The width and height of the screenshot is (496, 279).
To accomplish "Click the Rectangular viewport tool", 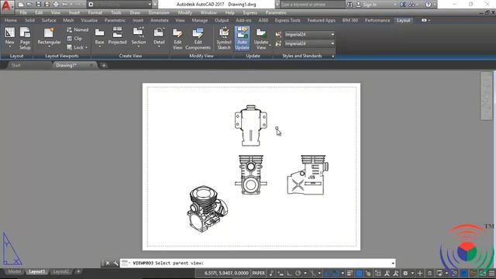I will tap(49, 37).
